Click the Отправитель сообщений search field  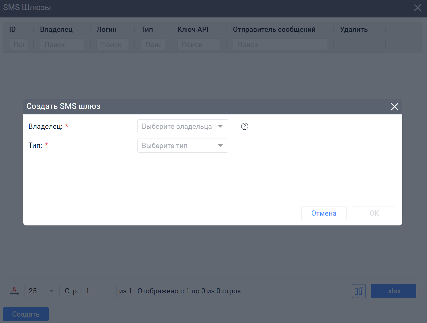pos(280,45)
